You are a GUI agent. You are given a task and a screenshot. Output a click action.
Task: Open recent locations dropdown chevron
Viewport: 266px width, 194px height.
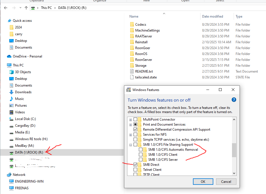coord(20,8)
